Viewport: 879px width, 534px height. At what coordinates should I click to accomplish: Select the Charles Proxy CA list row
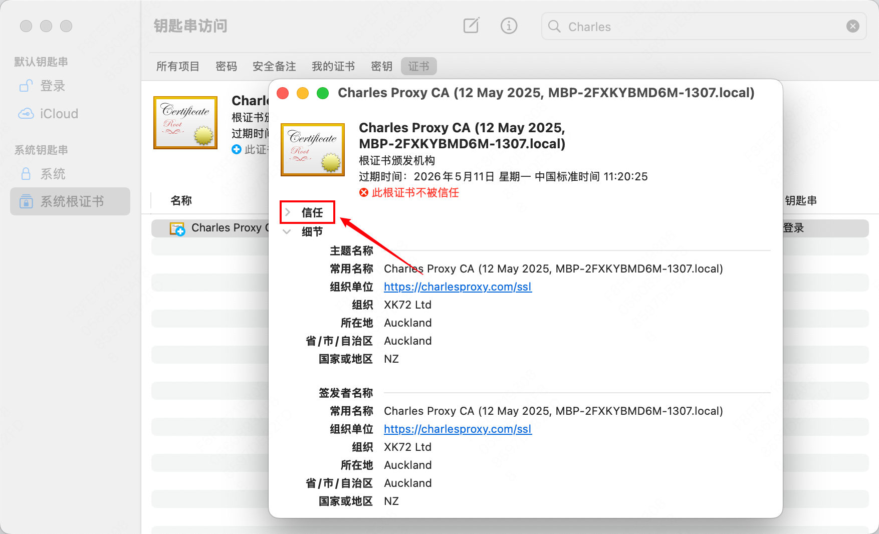(510, 228)
